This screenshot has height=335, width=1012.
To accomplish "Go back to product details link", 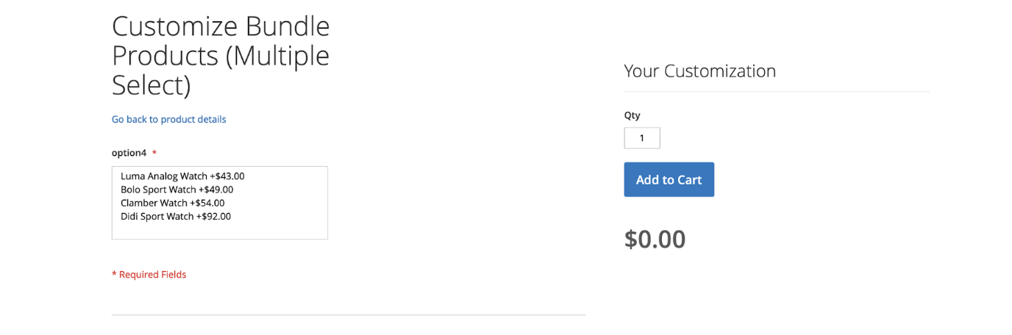I will 169,119.
